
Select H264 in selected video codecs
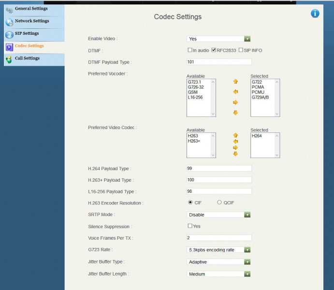[x=257, y=136]
